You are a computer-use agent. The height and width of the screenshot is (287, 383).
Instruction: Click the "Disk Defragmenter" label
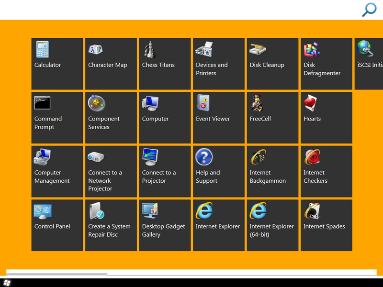[322, 69]
